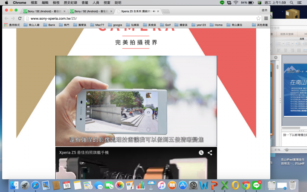Screen dimensions: 307x192
Task: Open Messages from the Dock
Action: [x=98, y=185]
